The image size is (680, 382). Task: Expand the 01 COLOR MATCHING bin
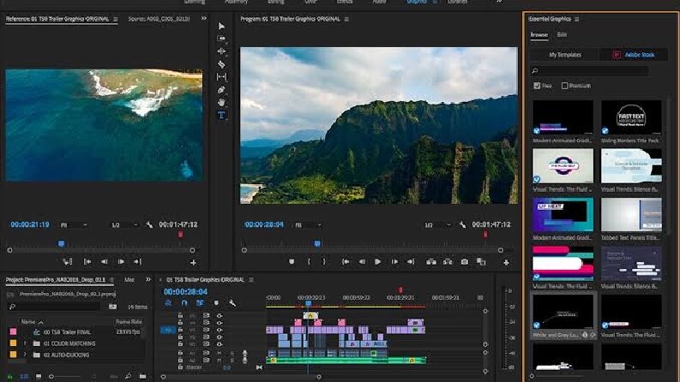coord(25,343)
